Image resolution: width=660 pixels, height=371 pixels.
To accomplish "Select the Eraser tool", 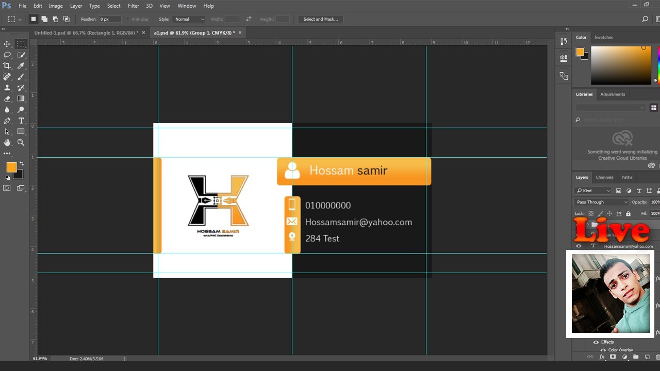I will [7, 98].
